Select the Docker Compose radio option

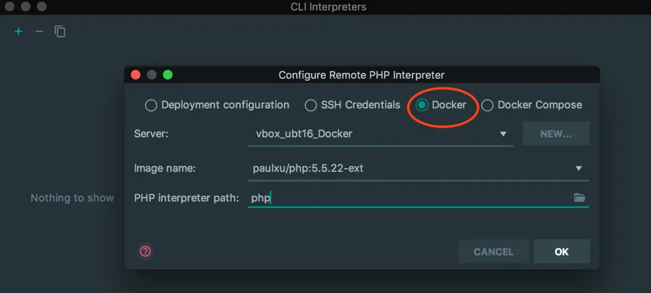click(487, 106)
